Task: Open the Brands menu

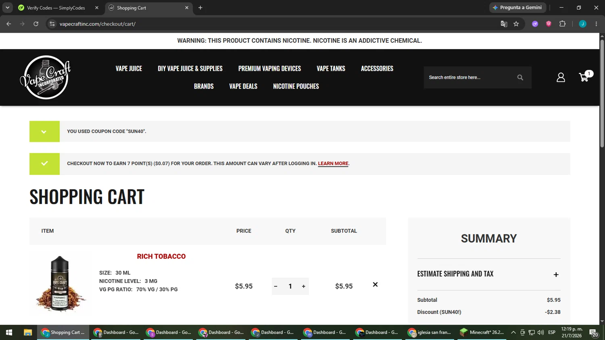Action: pyautogui.click(x=204, y=86)
